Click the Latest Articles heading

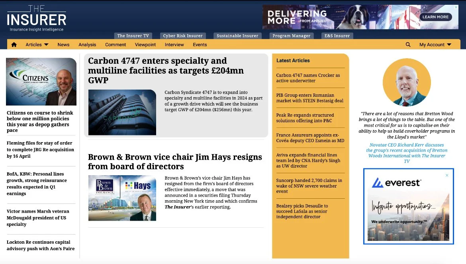click(293, 60)
